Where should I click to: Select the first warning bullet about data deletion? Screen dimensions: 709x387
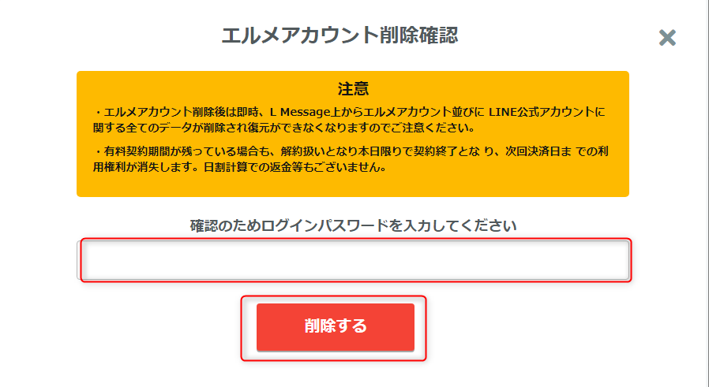349,120
